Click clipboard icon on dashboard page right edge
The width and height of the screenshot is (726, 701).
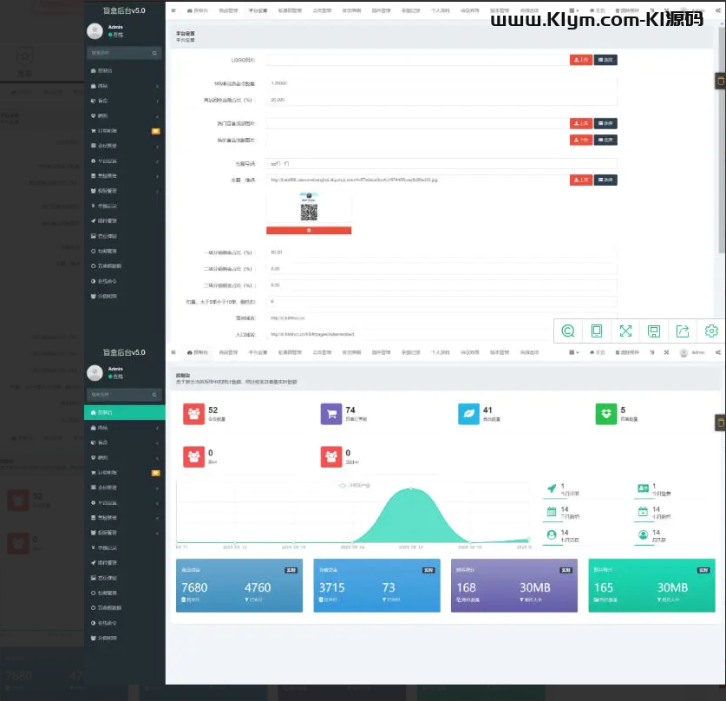(x=721, y=423)
